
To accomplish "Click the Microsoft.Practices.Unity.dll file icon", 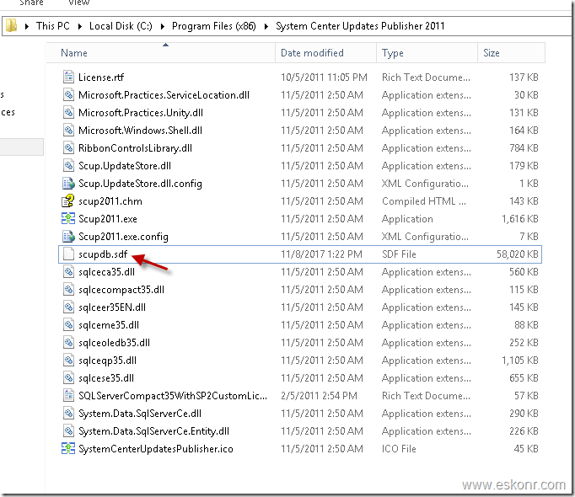I will point(68,113).
